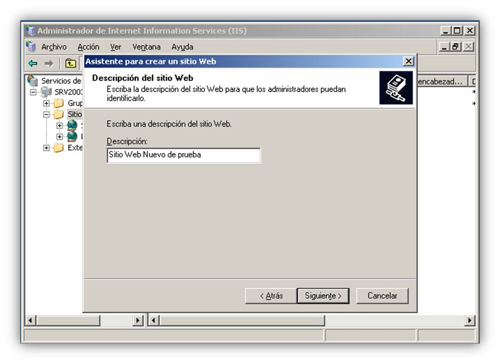
Task: Expand the Exte tree folder
Action: (x=46, y=148)
